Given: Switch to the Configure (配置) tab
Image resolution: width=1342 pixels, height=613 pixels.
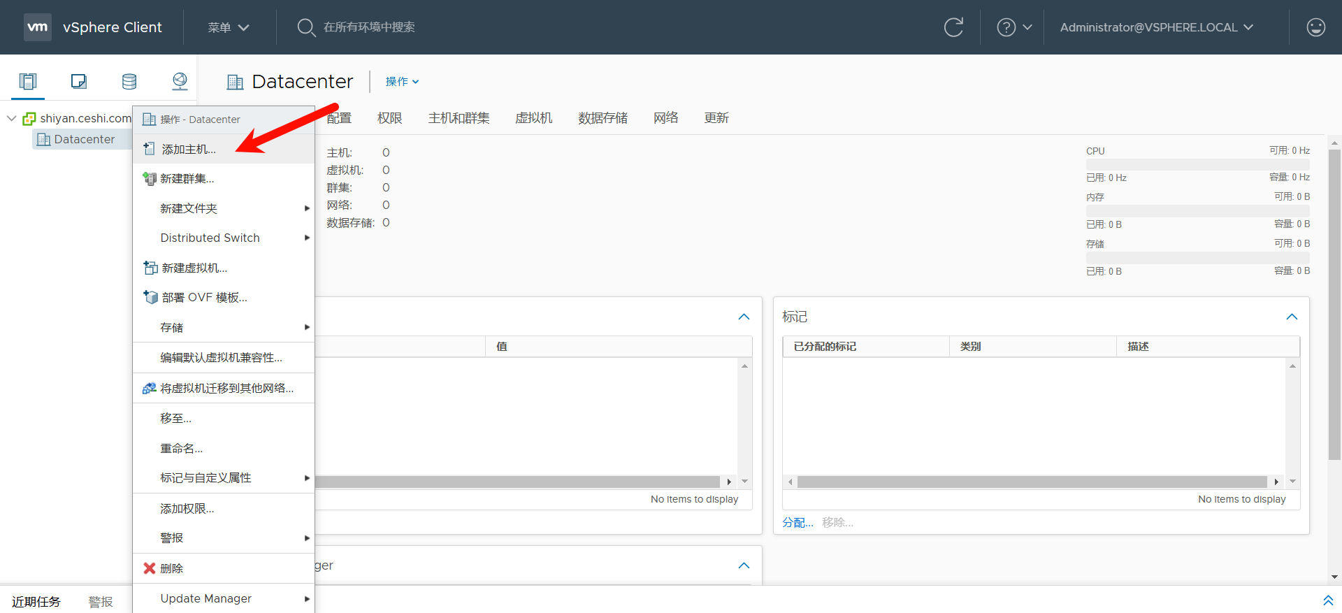Looking at the screenshot, I should 339,118.
